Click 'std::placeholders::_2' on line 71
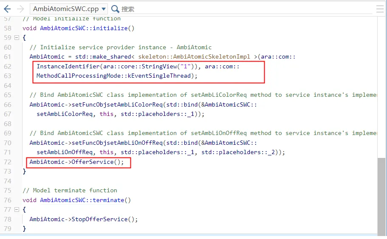The image size is (387, 239). click(238, 152)
